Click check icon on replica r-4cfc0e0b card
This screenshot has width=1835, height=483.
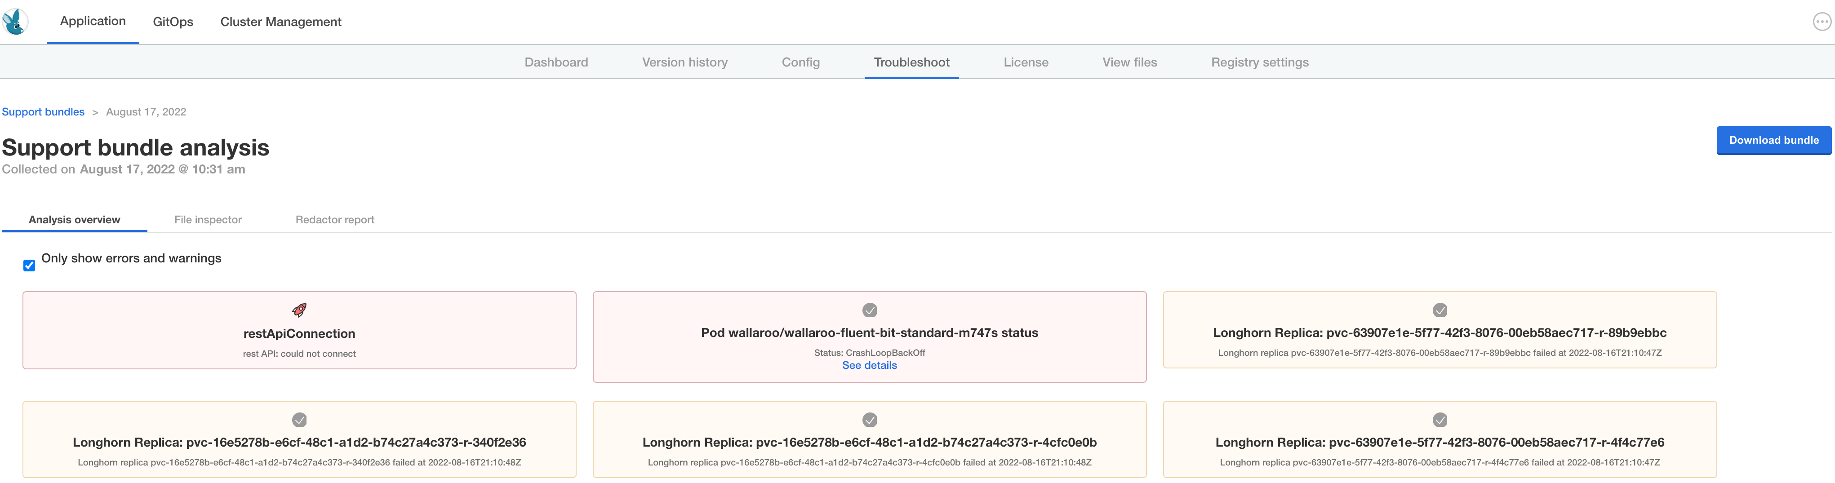[x=869, y=420]
